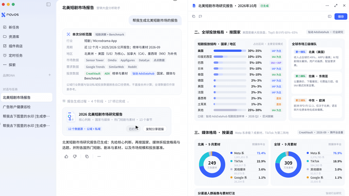Click the 印度尼西亚 share progress bar
349x196 pixels.
pos(230,57)
